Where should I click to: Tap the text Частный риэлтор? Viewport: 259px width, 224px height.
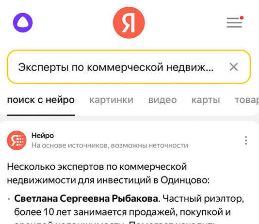203,198
